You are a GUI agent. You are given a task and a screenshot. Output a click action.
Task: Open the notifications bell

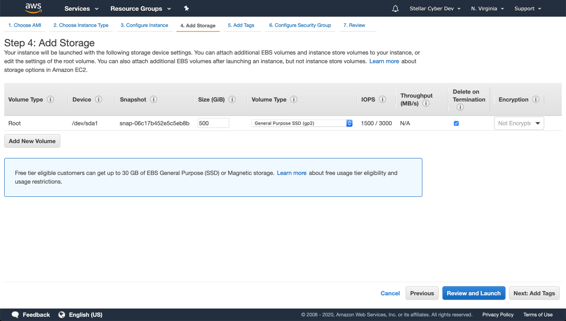click(x=395, y=8)
